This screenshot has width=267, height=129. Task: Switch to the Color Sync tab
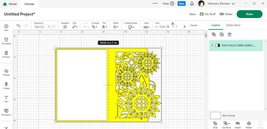[x=233, y=25]
